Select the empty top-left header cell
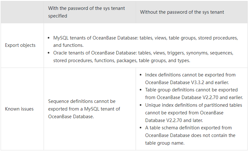 point(22,12)
